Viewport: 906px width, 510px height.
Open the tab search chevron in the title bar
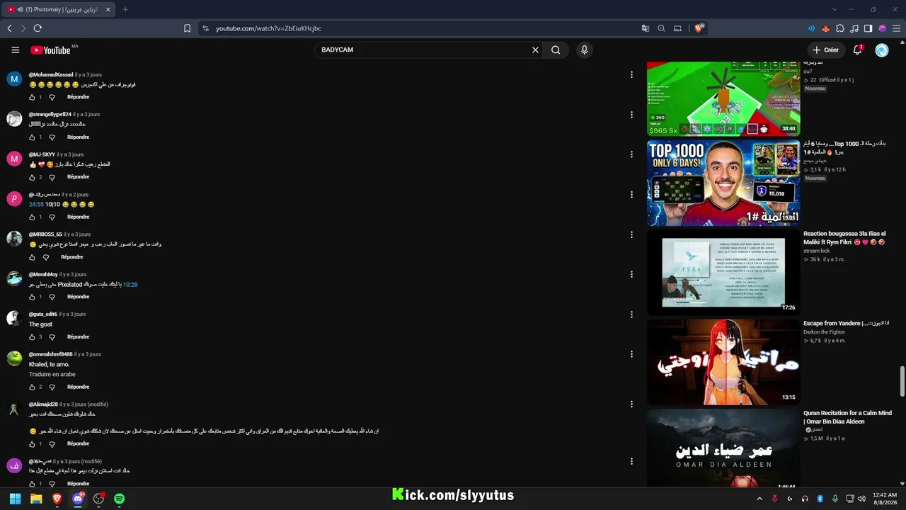[x=835, y=9]
